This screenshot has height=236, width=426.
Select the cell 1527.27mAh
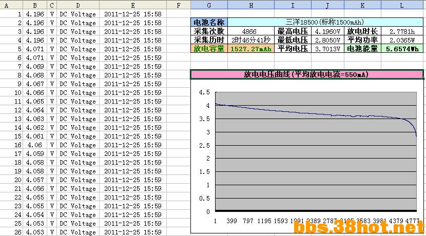point(251,49)
